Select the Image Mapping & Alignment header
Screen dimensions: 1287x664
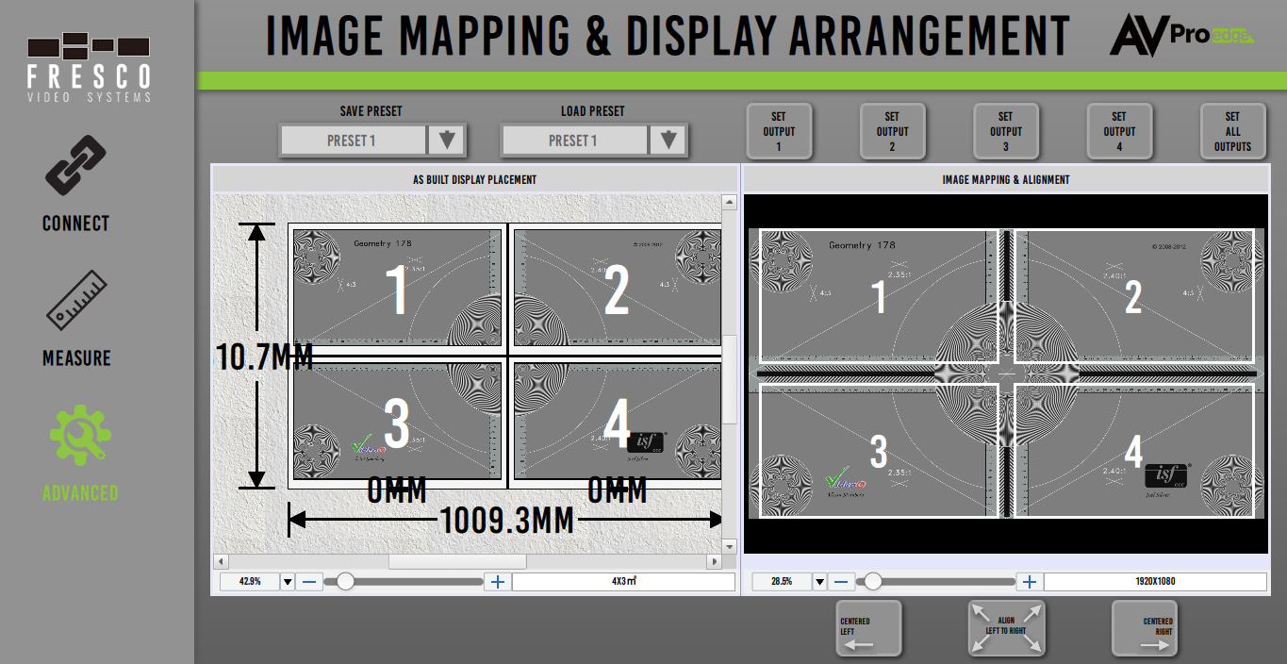pos(1005,178)
